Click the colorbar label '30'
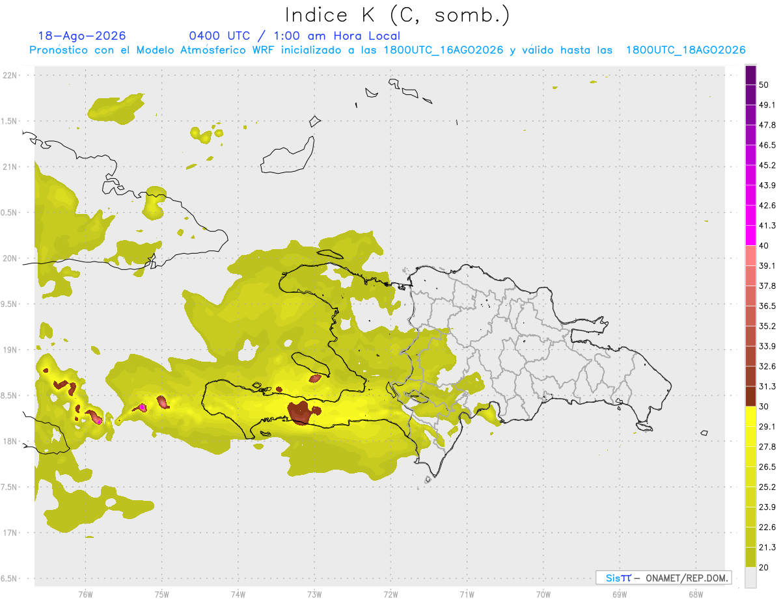The height and width of the screenshot is (603, 781). [x=764, y=407]
